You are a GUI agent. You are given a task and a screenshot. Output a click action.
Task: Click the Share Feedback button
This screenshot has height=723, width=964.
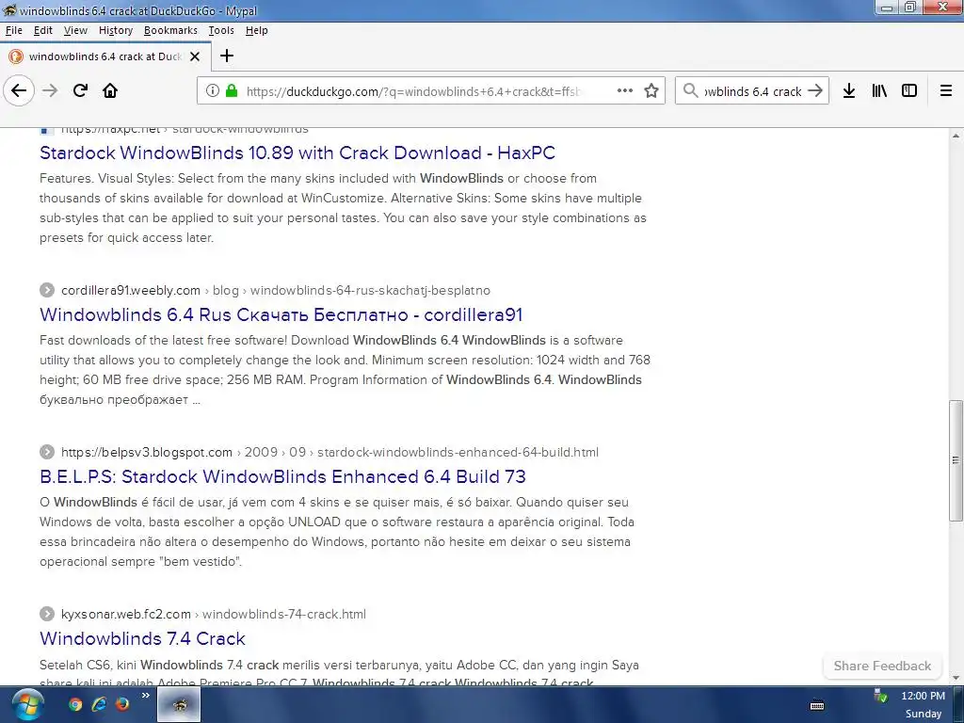[882, 666]
